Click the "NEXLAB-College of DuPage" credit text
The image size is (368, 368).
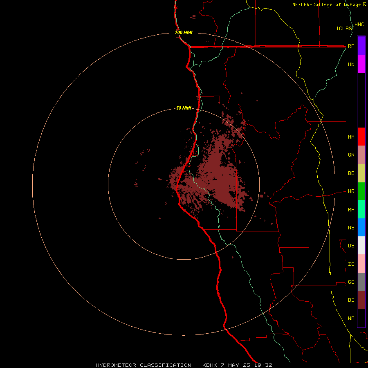[x=326, y=4]
